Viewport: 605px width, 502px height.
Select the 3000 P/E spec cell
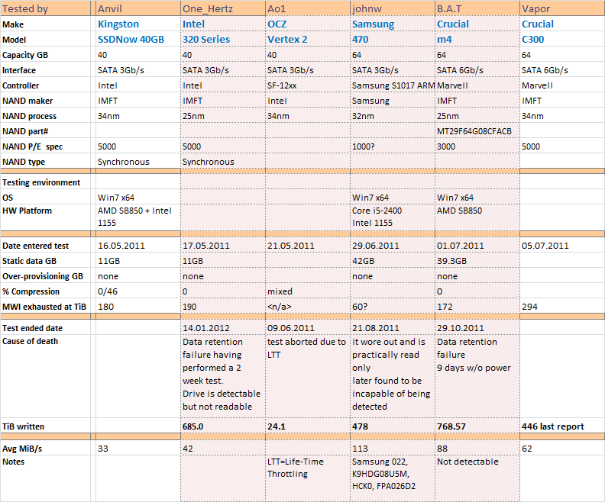(x=477, y=146)
